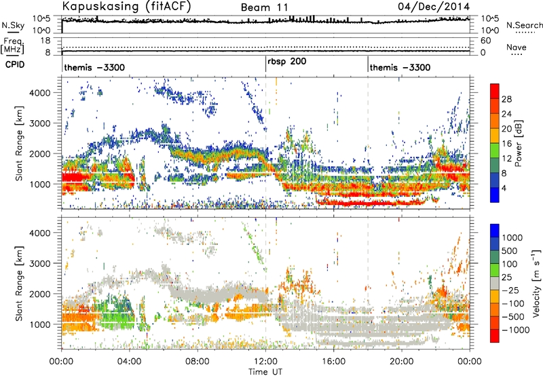Click the 04/Dec/2014 date label
The height and width of the screenshot is (376, 543).
(x=434, y=7)
